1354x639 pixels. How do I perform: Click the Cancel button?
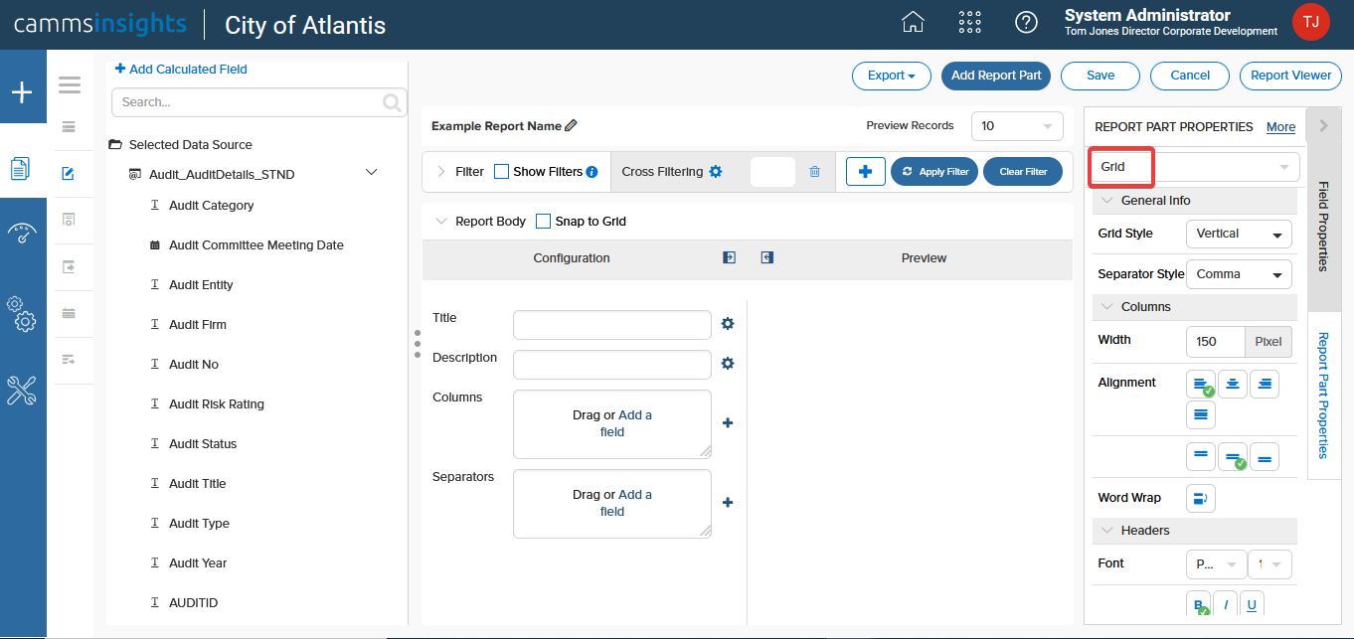click(1190, 76)
